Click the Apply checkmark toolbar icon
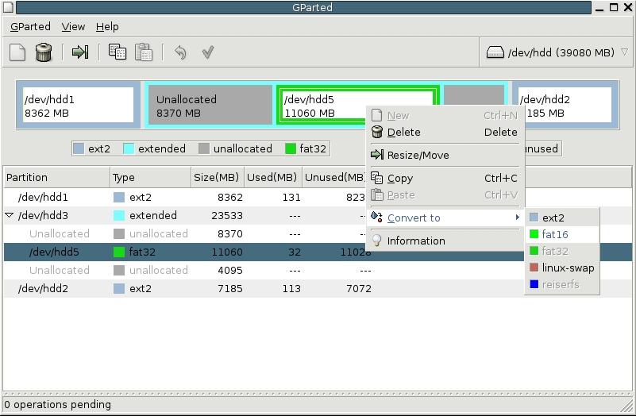This screenshot has height=416, width=636. [208, 52]
